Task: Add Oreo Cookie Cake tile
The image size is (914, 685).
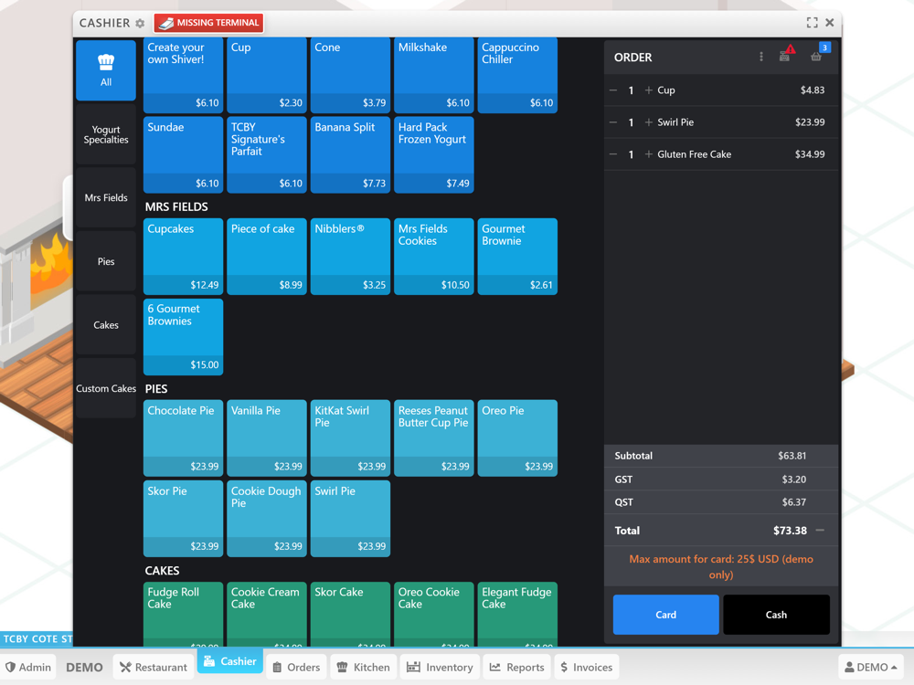Action: 433,614
